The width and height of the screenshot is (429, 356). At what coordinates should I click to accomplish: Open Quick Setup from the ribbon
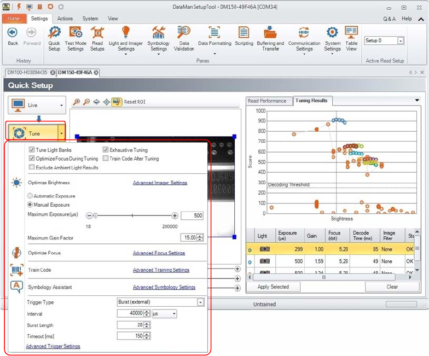coord(54,38)
